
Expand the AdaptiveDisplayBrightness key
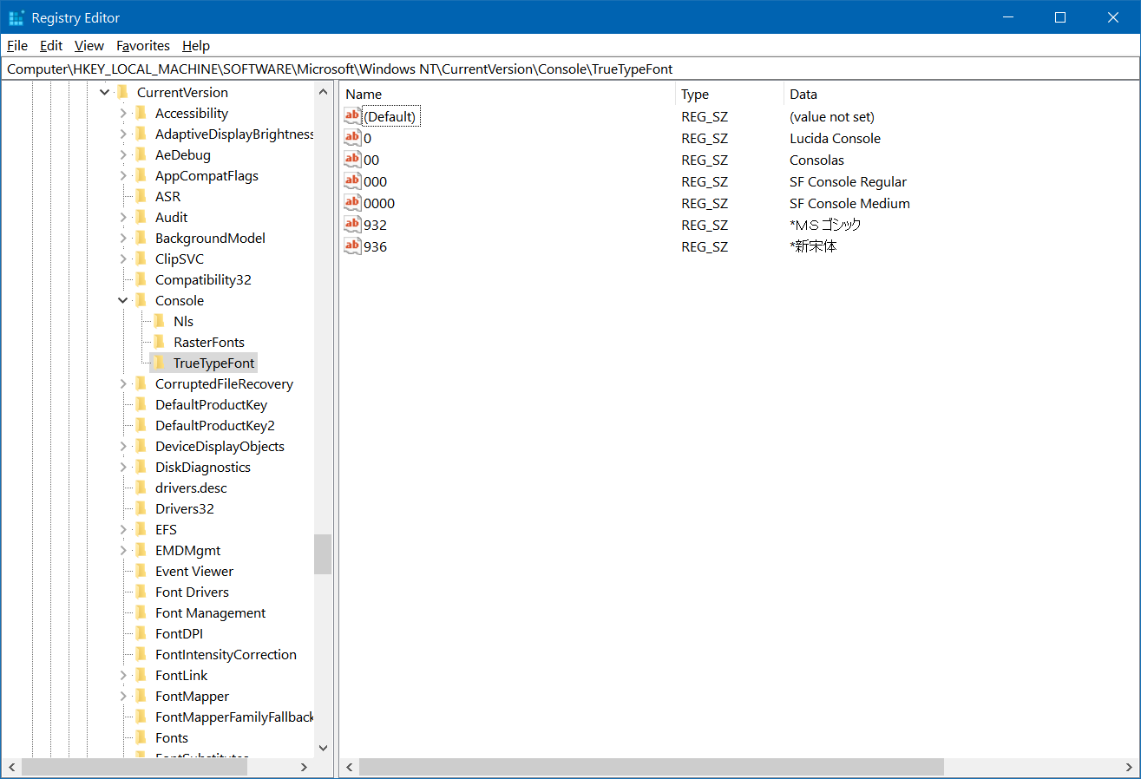[123, 134]
